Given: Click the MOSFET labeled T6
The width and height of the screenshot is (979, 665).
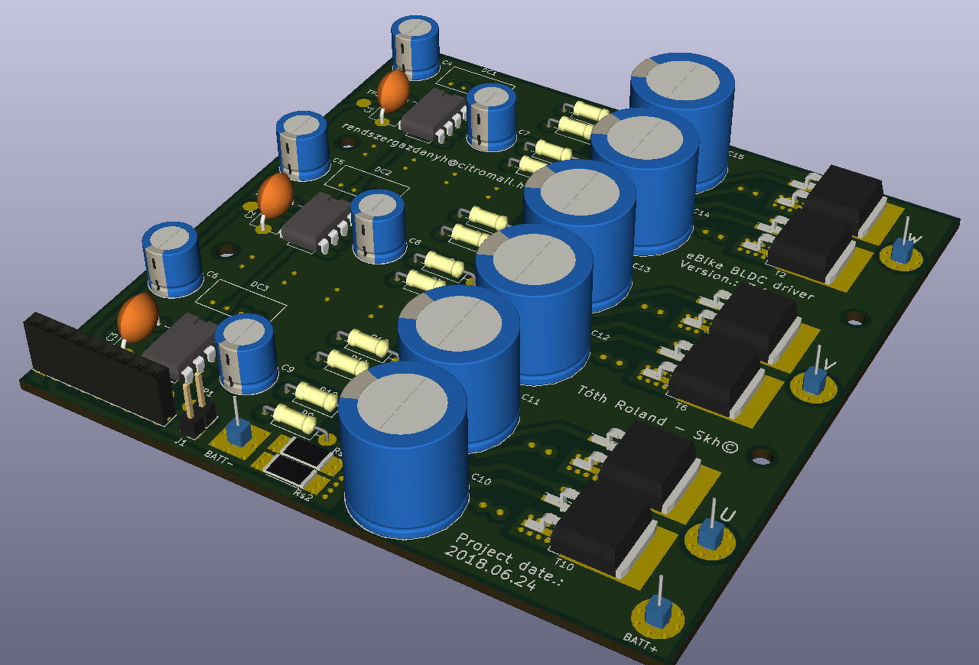Looking at the screenshot, I should point(717,375).
